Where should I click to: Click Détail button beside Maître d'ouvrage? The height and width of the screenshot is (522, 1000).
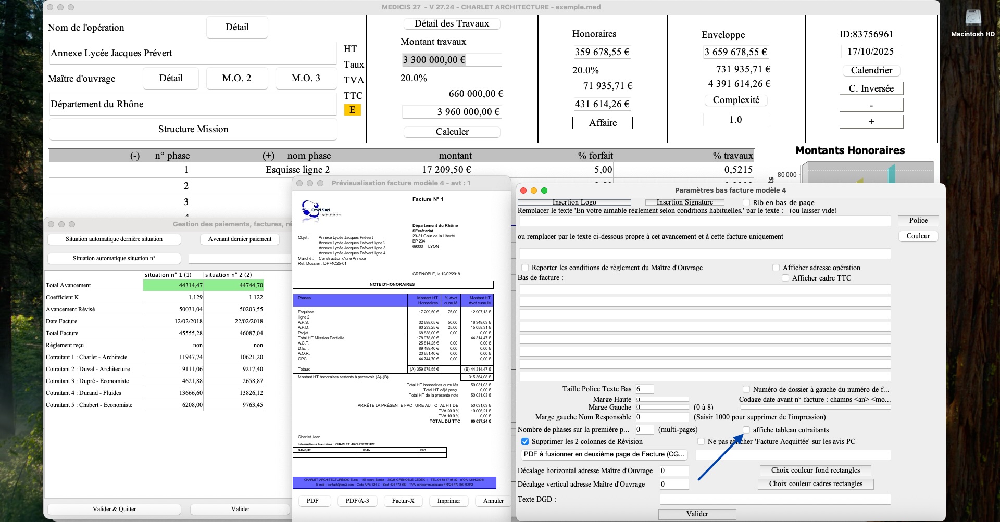coord(171,78)
